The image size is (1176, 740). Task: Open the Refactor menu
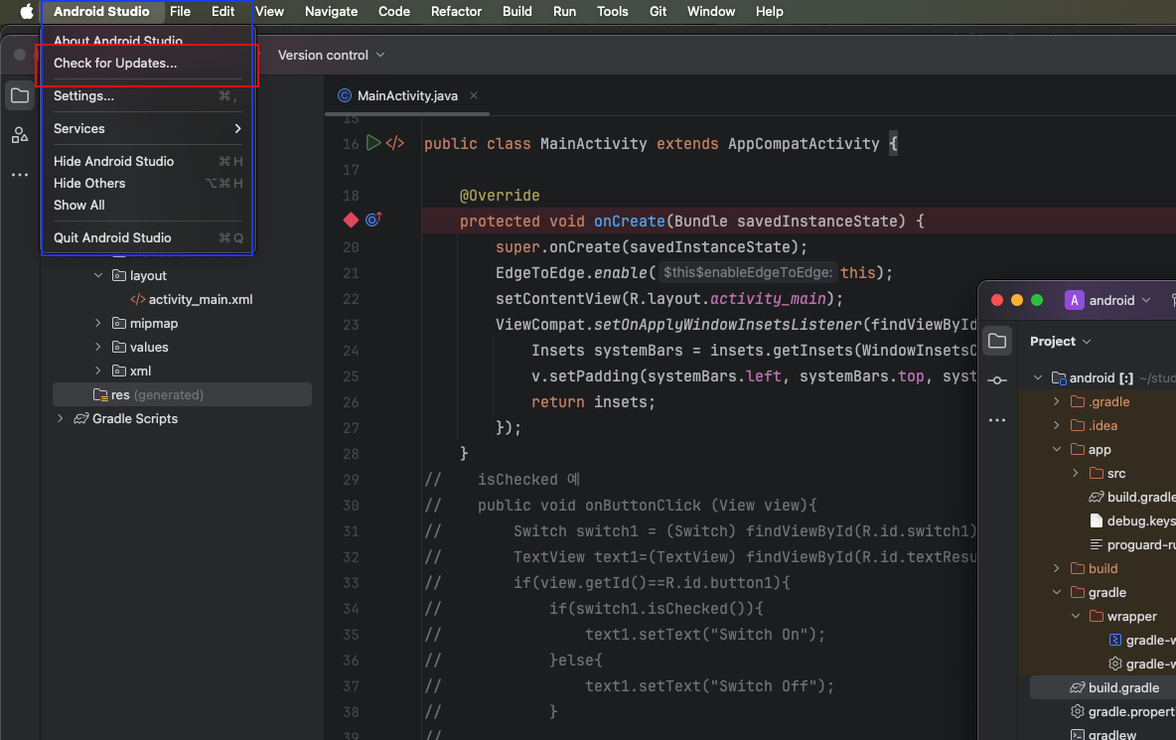point(456,11)
